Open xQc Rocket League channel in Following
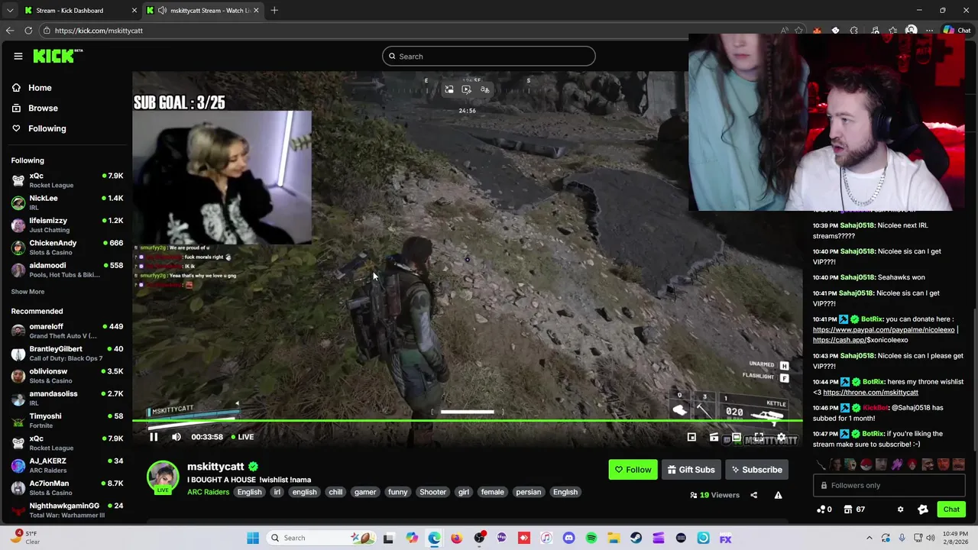This screenshot has width=978, height=550. [67, 180]
